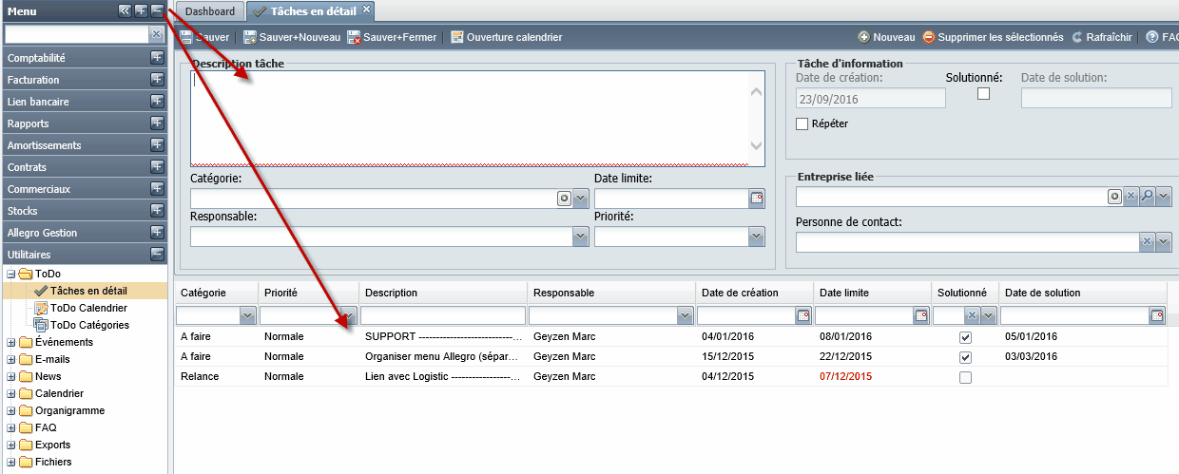Tick the Solutionné checkbox in task info
Screen dimensions: 1179x474
984,93
